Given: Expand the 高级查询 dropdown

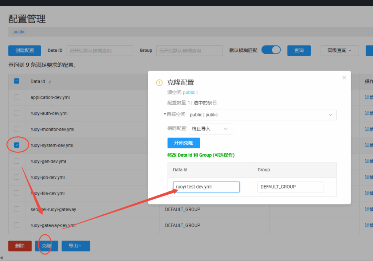Looking at the screenshot, I should [x=339, y=51].
